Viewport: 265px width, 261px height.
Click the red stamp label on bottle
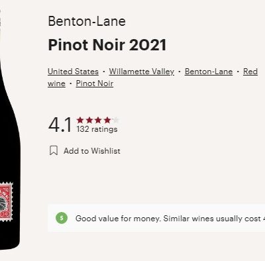click(6, 201)
